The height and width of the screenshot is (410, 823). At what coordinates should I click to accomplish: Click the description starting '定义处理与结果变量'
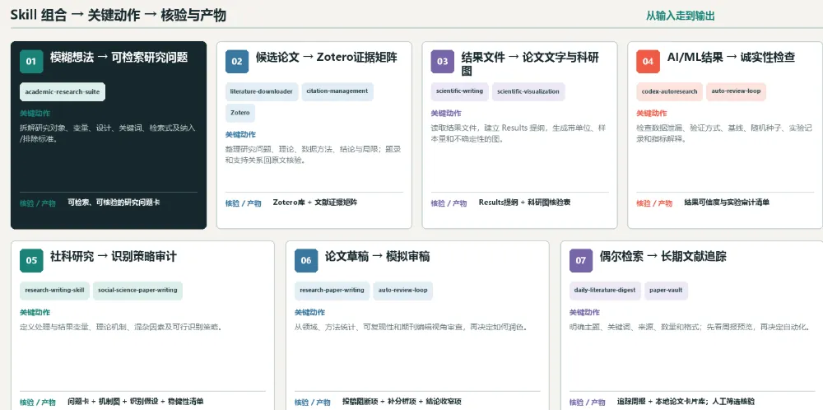[x=121, y=327]
